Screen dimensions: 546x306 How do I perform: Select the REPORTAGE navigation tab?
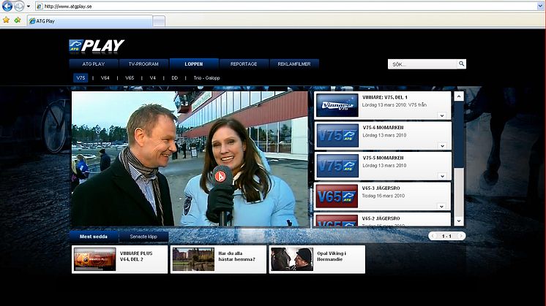(244, 64)
